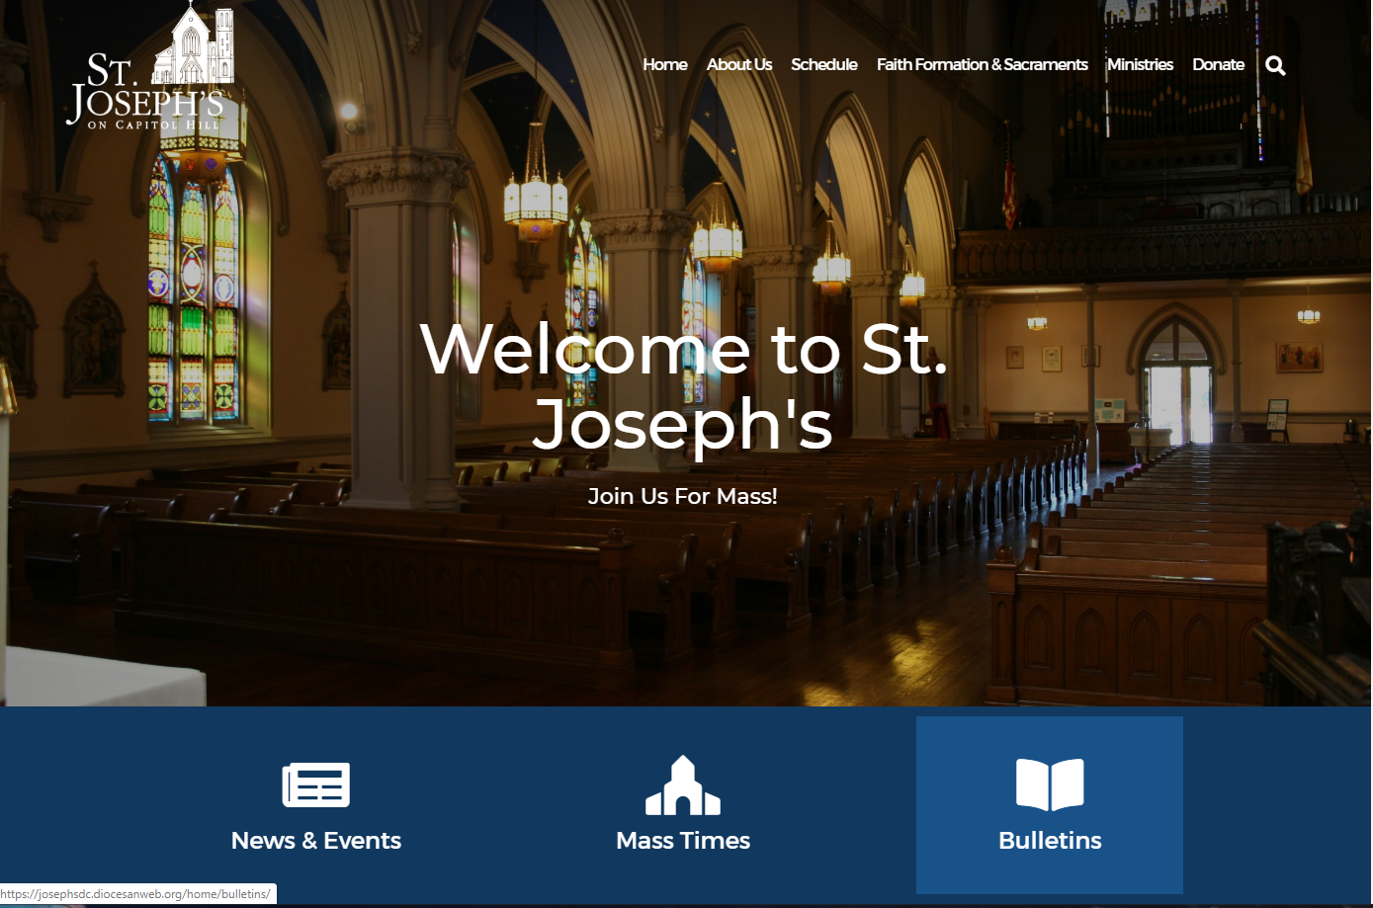Screen dimensions: 1373x908
Task: Expand Faith Formation & Sacraments menu
Action: pyautogui.click(x=982, y=64)
